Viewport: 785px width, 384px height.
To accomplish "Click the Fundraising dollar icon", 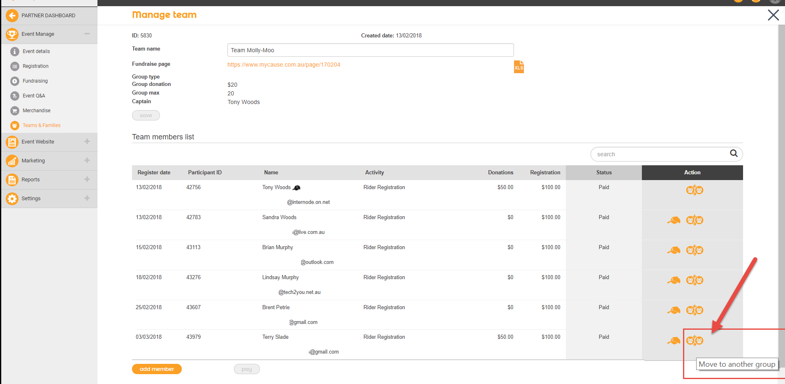I will 15,81.
